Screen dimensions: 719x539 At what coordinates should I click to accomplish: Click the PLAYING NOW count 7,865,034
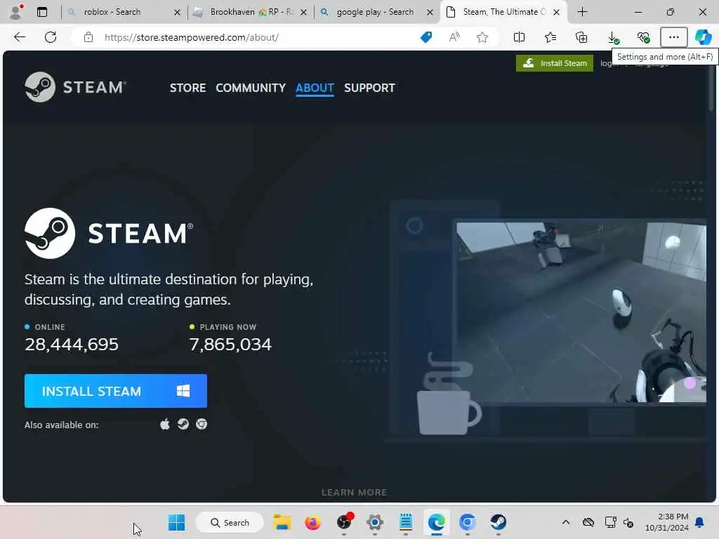point(230,344)
